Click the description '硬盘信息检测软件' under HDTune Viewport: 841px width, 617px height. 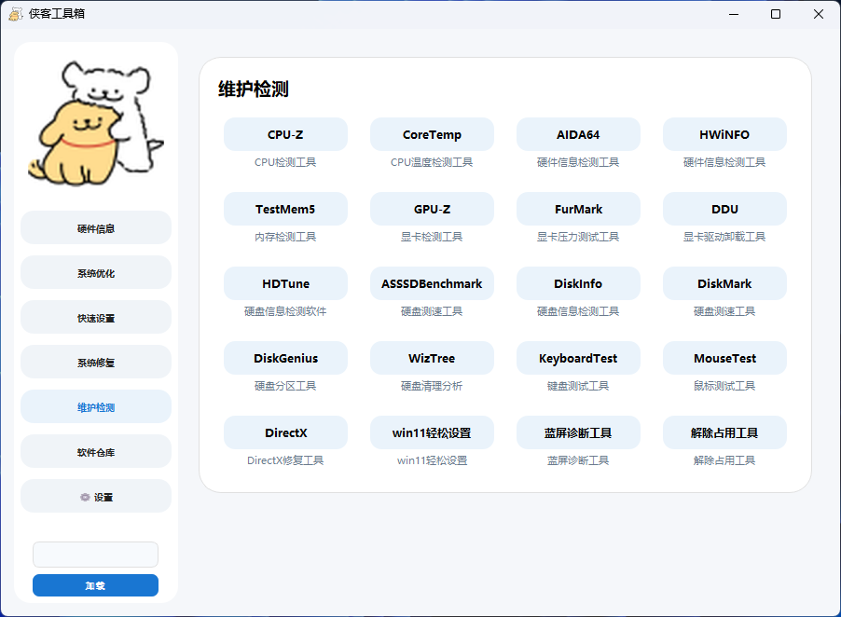[x=285, y=311]
